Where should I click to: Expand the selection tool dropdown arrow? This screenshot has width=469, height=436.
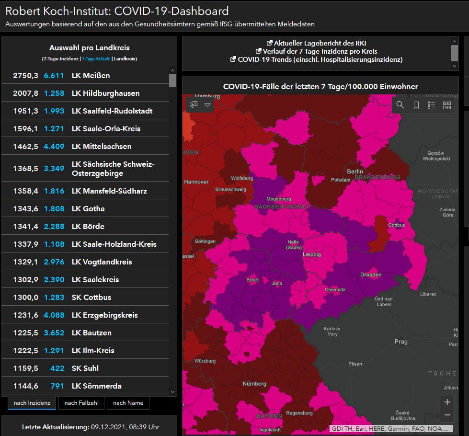click(x=207, y=104)
